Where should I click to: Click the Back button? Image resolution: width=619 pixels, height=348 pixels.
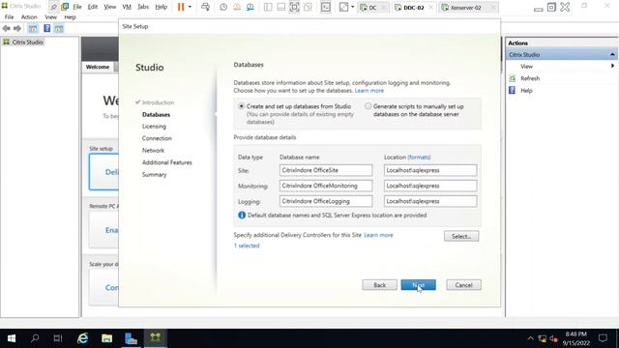pos(379,285)
